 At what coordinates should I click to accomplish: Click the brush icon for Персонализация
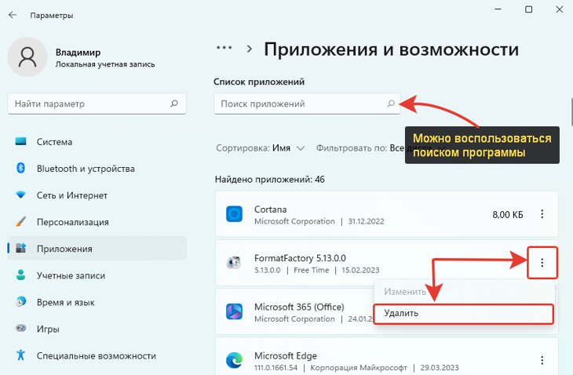click(x=21, y=222)
